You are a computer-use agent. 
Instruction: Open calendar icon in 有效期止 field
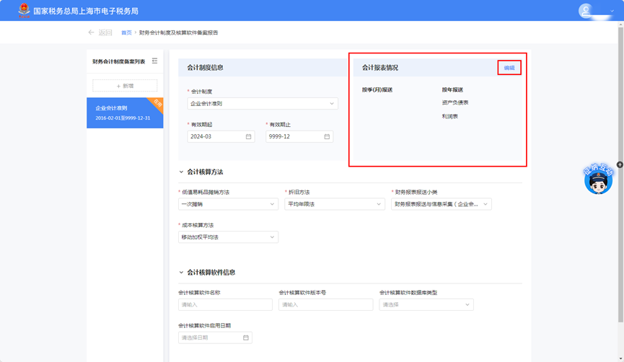coord(327,136)
